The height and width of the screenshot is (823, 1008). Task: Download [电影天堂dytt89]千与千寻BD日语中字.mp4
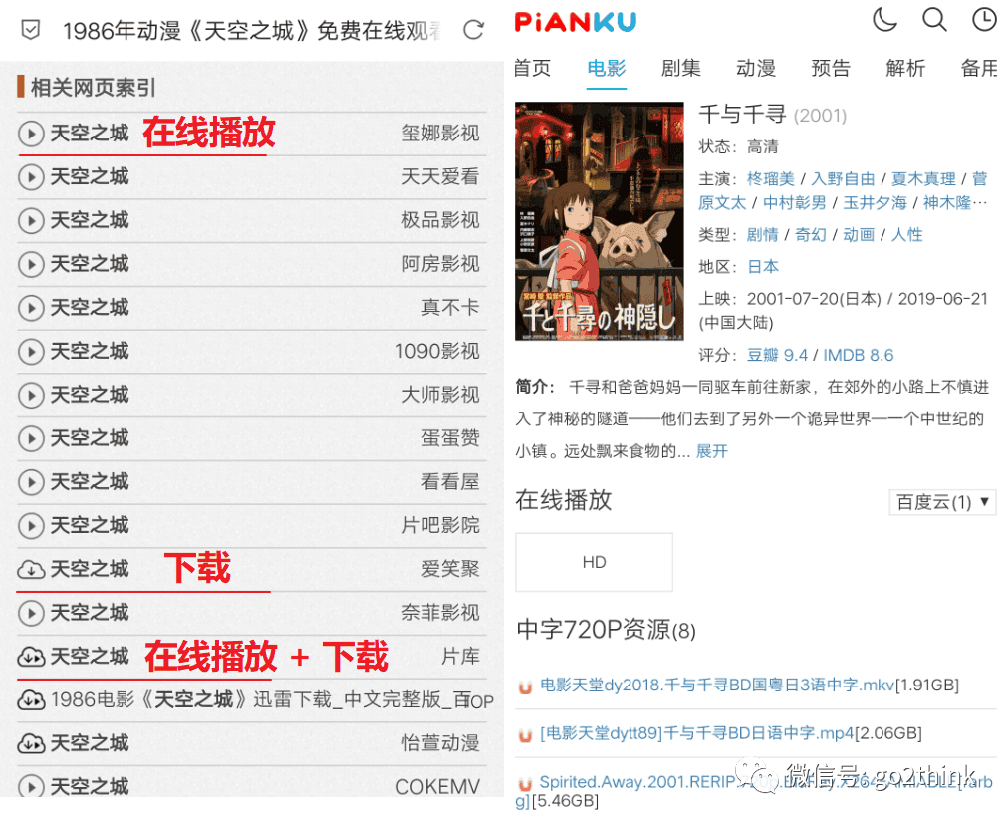pos(697,733)
